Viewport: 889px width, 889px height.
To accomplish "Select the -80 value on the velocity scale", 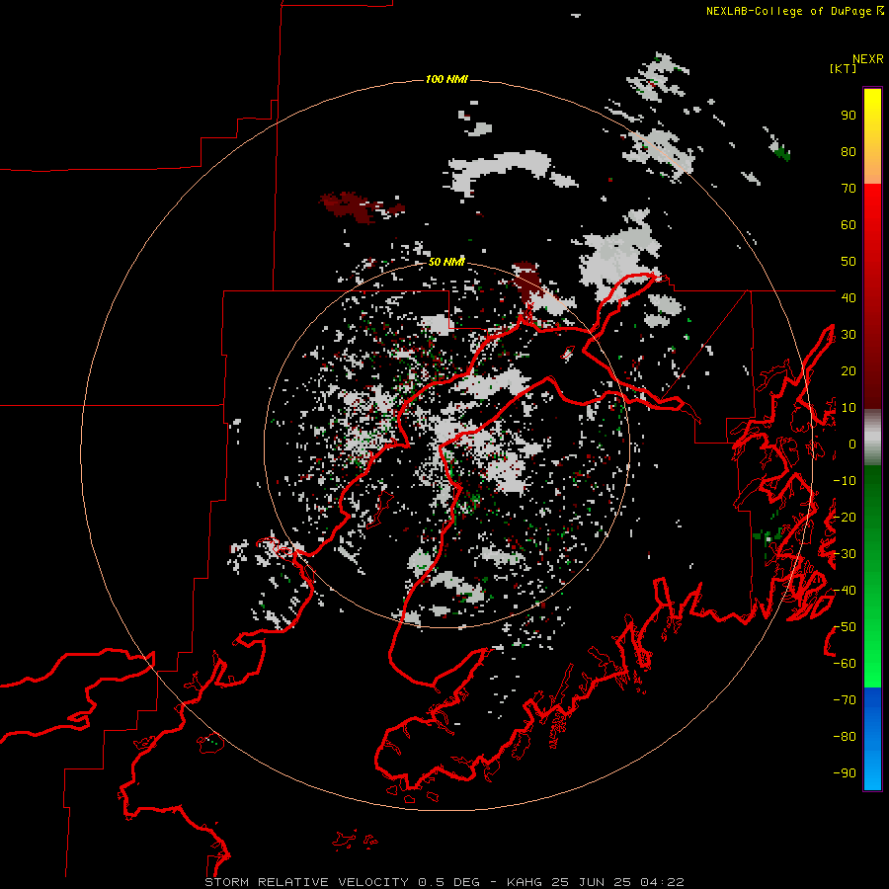I will (845, 737).
